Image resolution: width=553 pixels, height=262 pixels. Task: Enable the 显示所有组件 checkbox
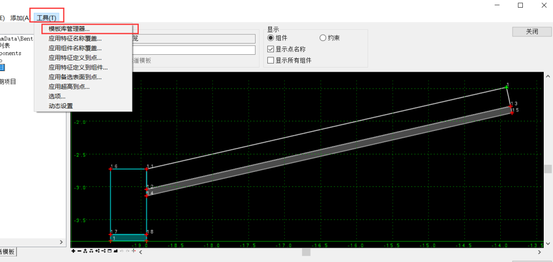(271, 60)
